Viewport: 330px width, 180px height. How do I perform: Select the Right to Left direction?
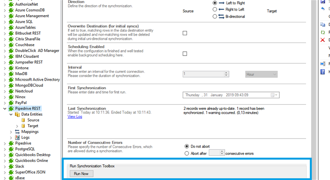(x=215, y=9)
